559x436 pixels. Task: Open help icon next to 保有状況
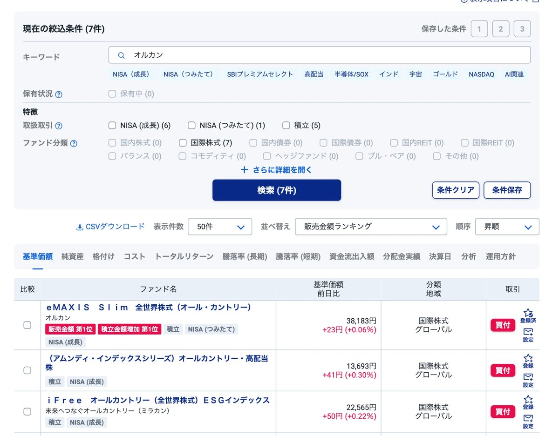point(59,94)
